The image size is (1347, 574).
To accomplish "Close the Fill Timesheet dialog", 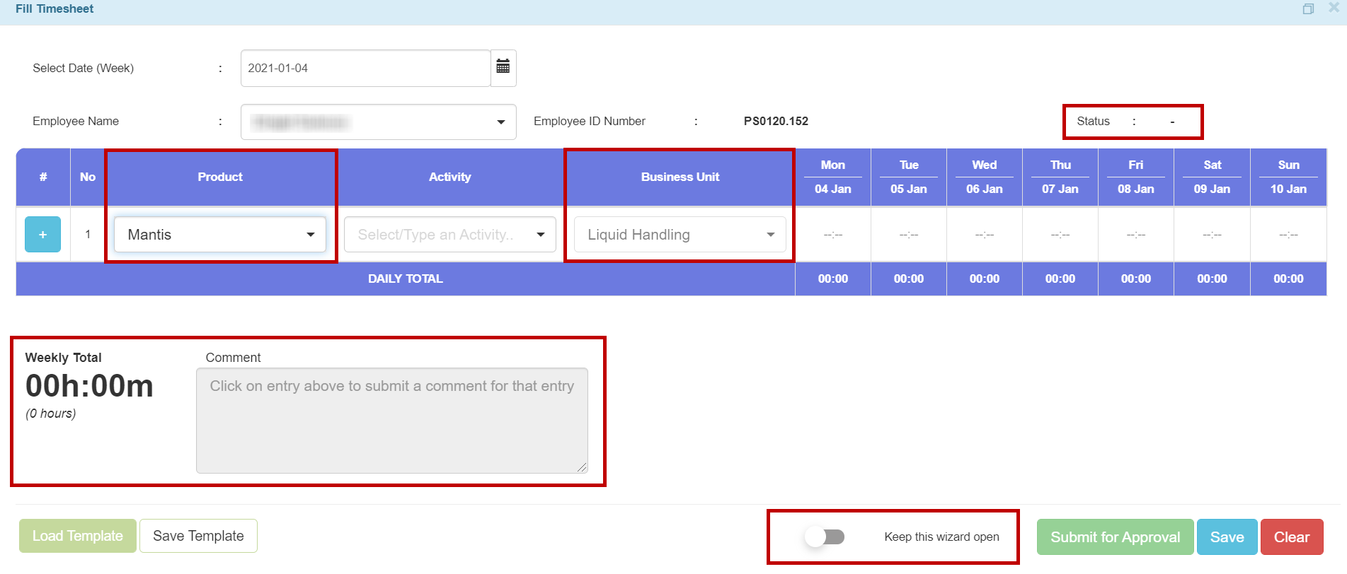I will [x=1334, y=8].
